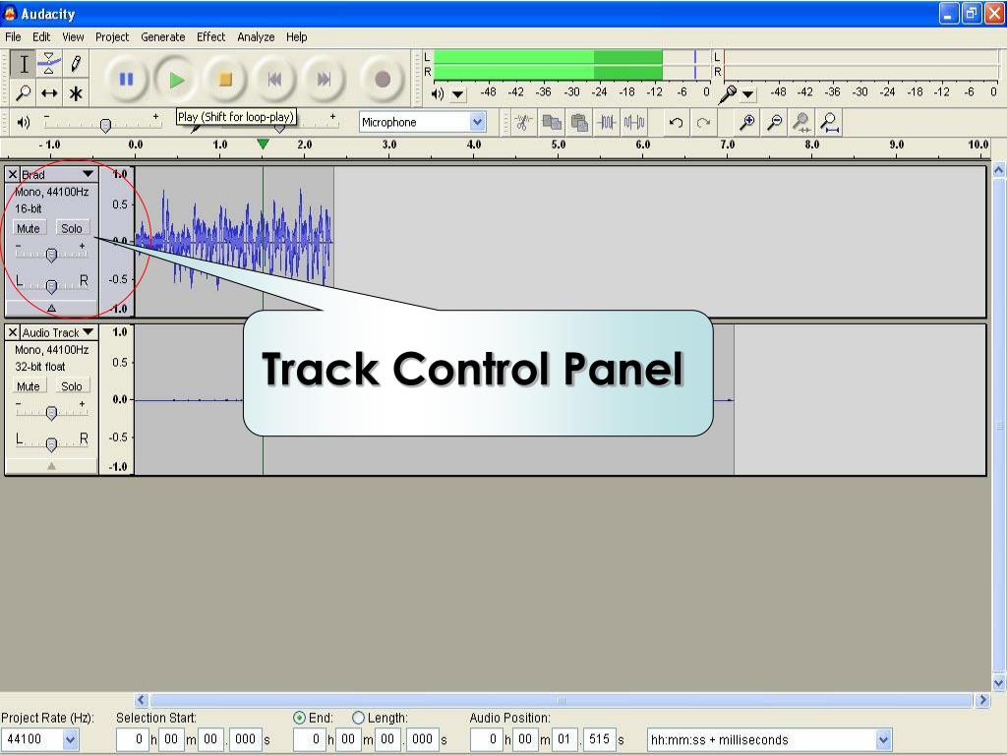Screen dimensions: 1007x755
Task: Click the Copy icon
Action: click(x=552, y=122)
